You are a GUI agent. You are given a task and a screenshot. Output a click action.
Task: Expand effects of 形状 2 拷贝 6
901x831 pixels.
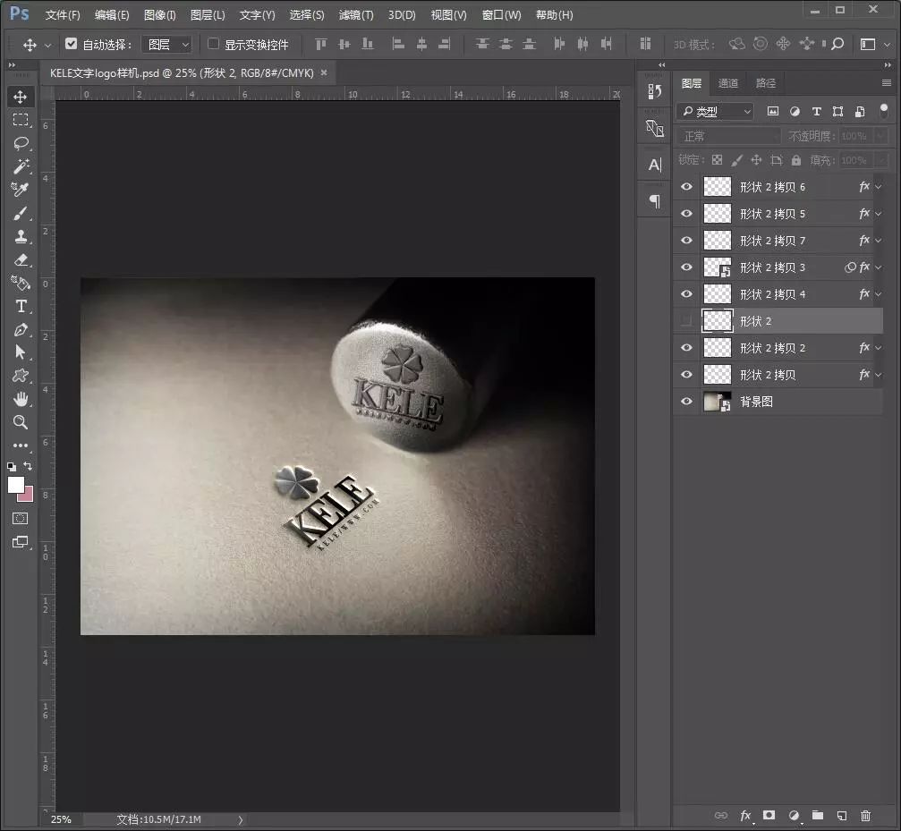[878, 187]
